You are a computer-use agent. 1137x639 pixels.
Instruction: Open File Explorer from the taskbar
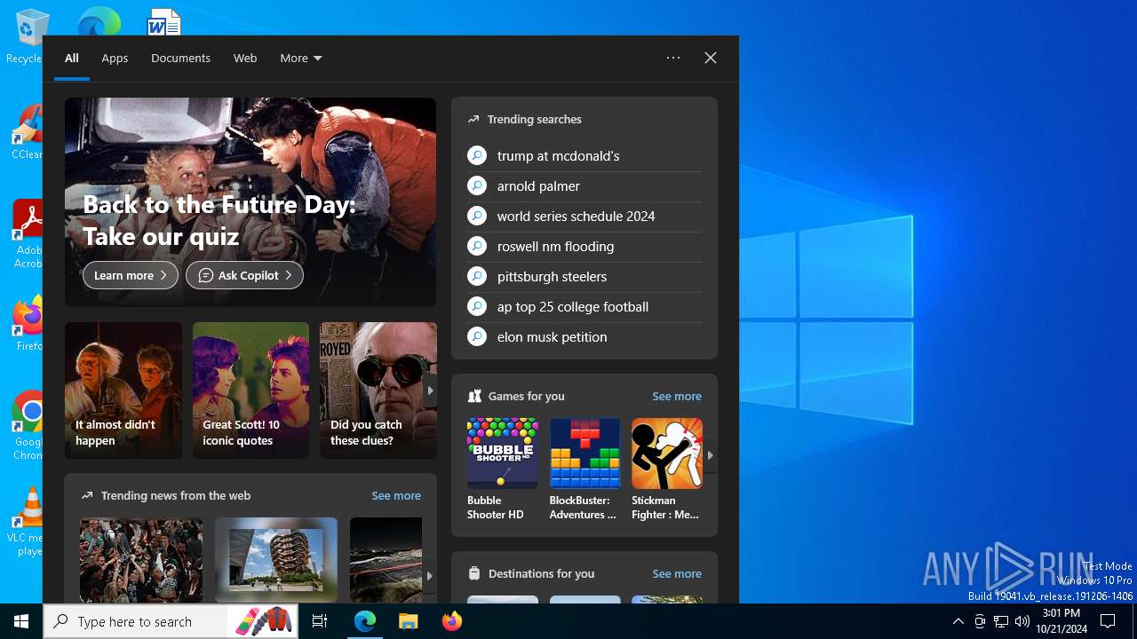click(x=408, y=621)
